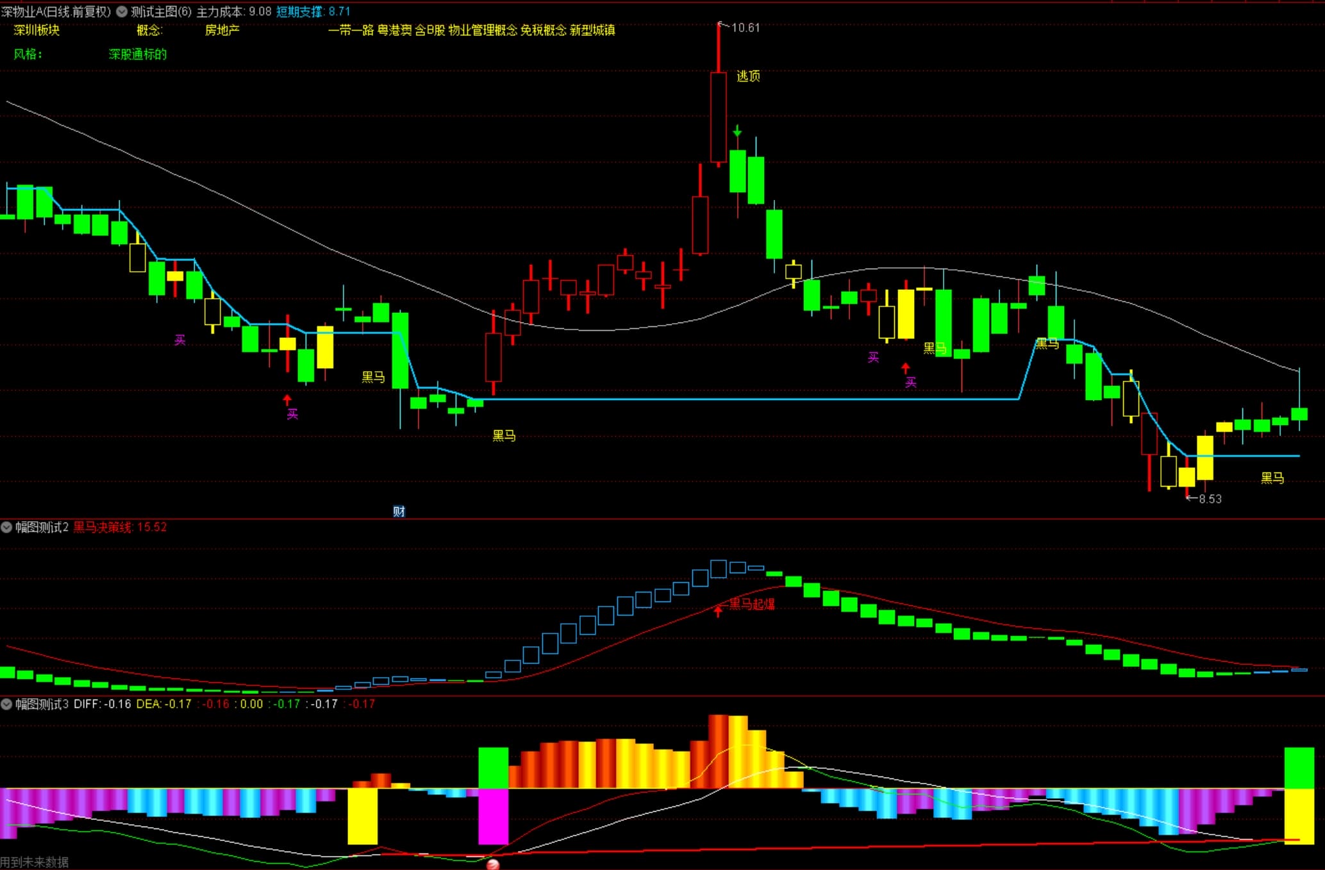Click the 短期支撑: 8.71 readout
The width and height of the screenshot is (1325, 870).
[x=313, y=12]
